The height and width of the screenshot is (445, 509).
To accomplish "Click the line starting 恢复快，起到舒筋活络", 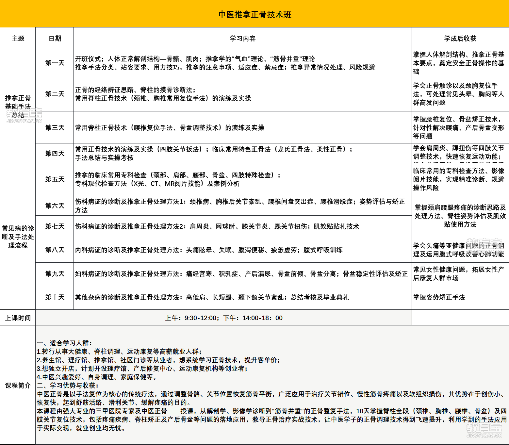I will pyautogui.click(x=114, y=403).
